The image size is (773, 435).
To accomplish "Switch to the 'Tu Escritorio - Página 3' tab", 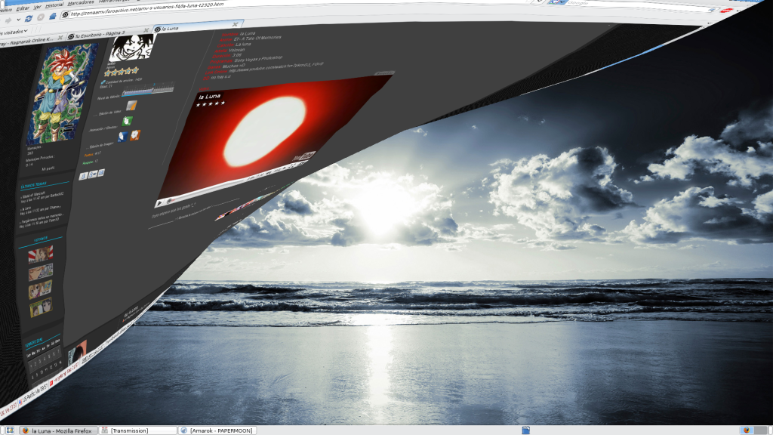I will (x=106, y=33).
